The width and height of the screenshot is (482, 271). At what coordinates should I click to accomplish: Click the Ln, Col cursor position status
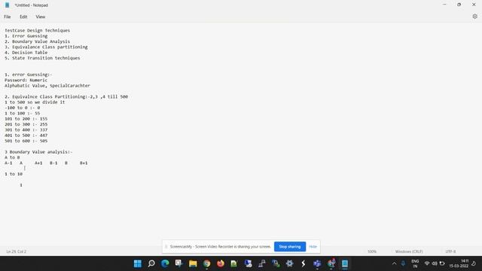click(17, 251)
